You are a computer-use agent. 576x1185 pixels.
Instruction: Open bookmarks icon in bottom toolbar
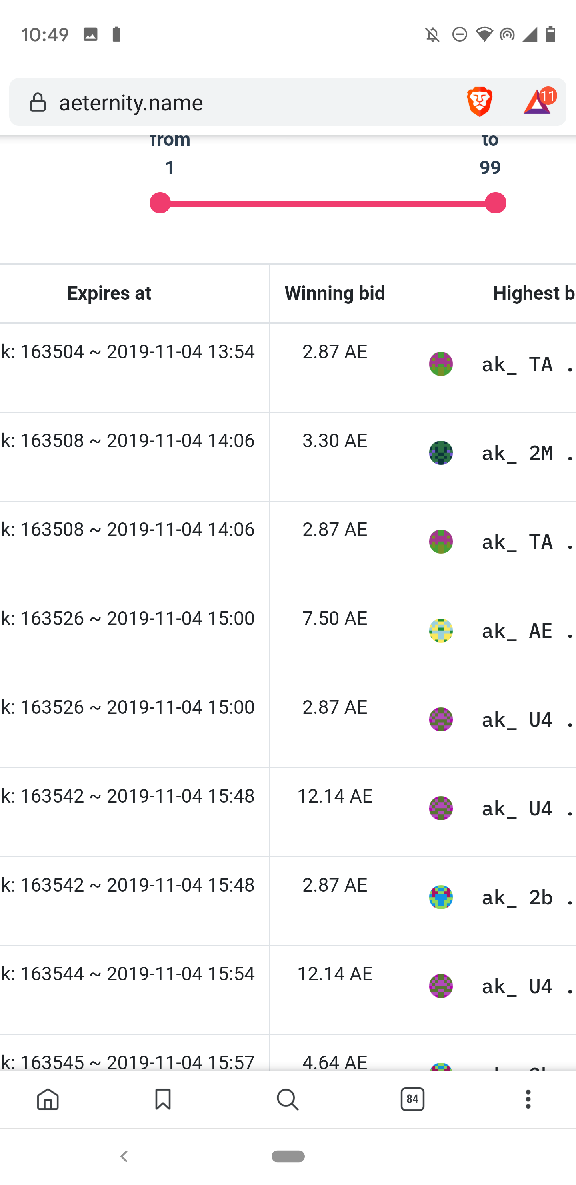coord(163,1099)
